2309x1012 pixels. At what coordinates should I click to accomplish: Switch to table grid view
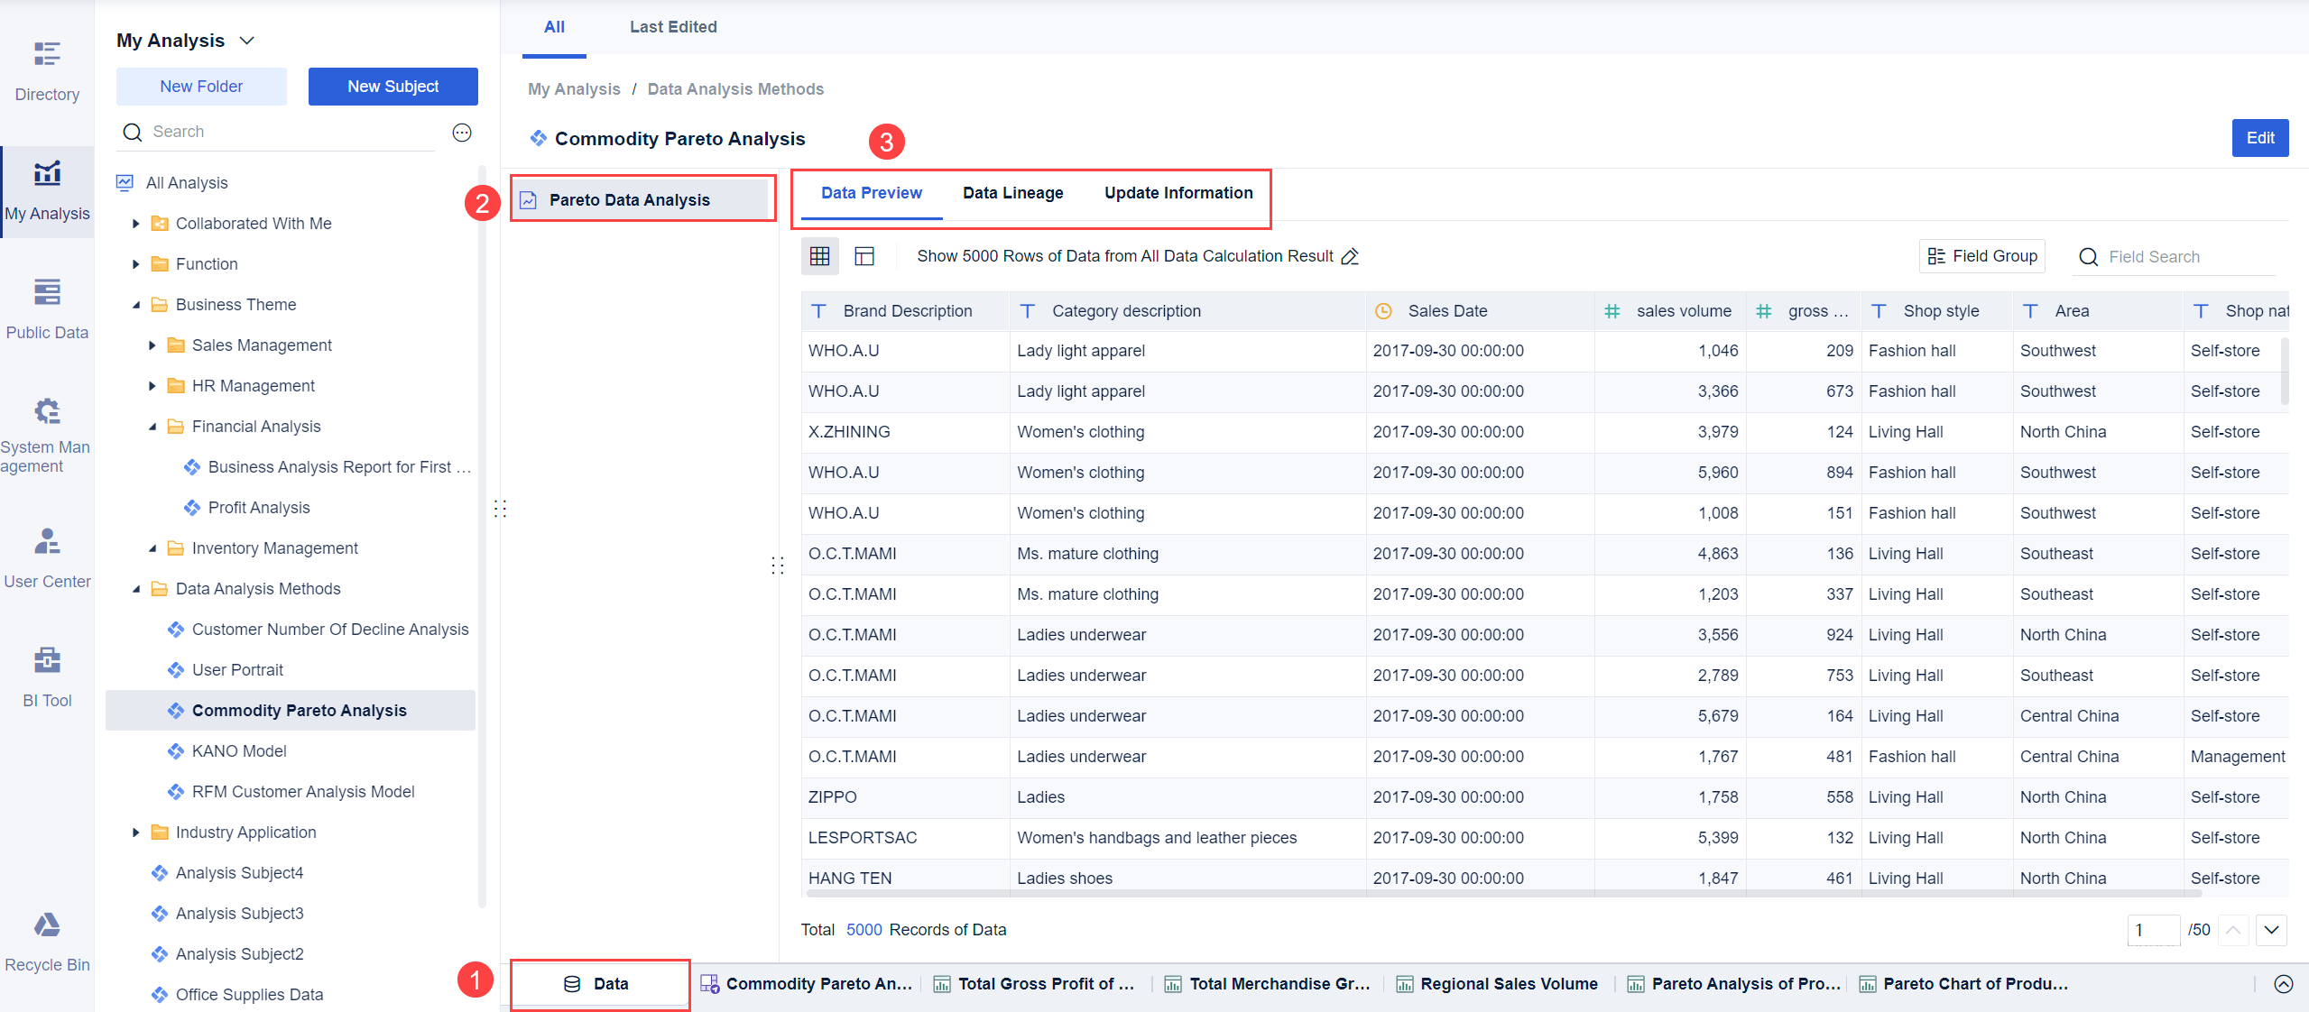coord(819,256)
